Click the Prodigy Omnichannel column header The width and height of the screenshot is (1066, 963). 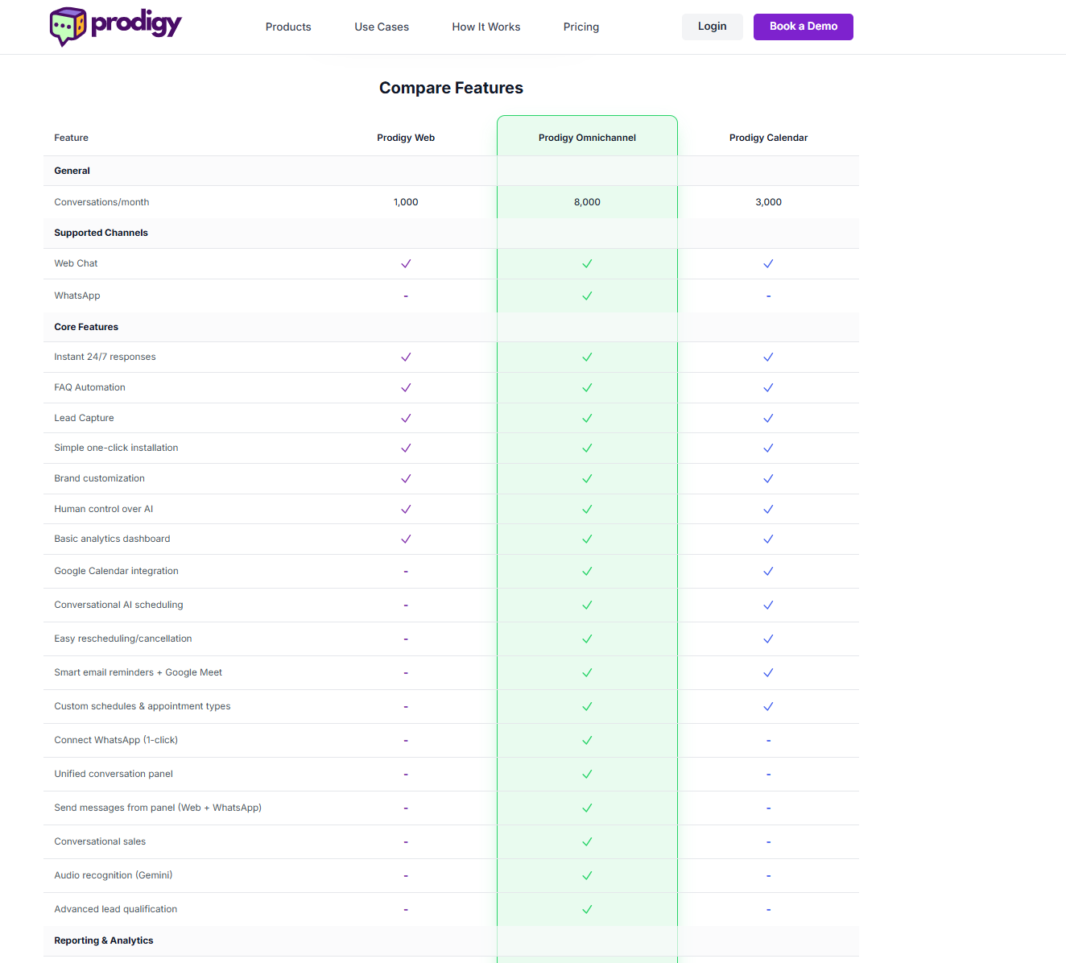(x=587, y=138)
